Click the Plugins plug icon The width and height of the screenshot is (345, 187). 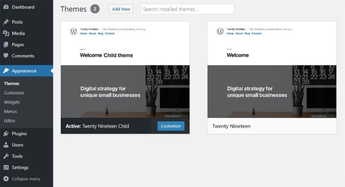(x=6, y=134)
